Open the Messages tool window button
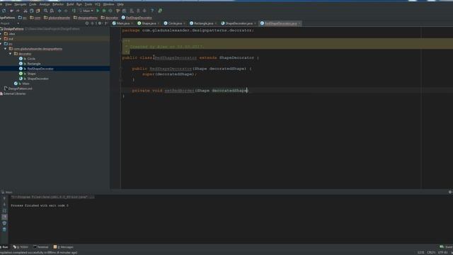This screenshot has height=255, width=453. 64,247
